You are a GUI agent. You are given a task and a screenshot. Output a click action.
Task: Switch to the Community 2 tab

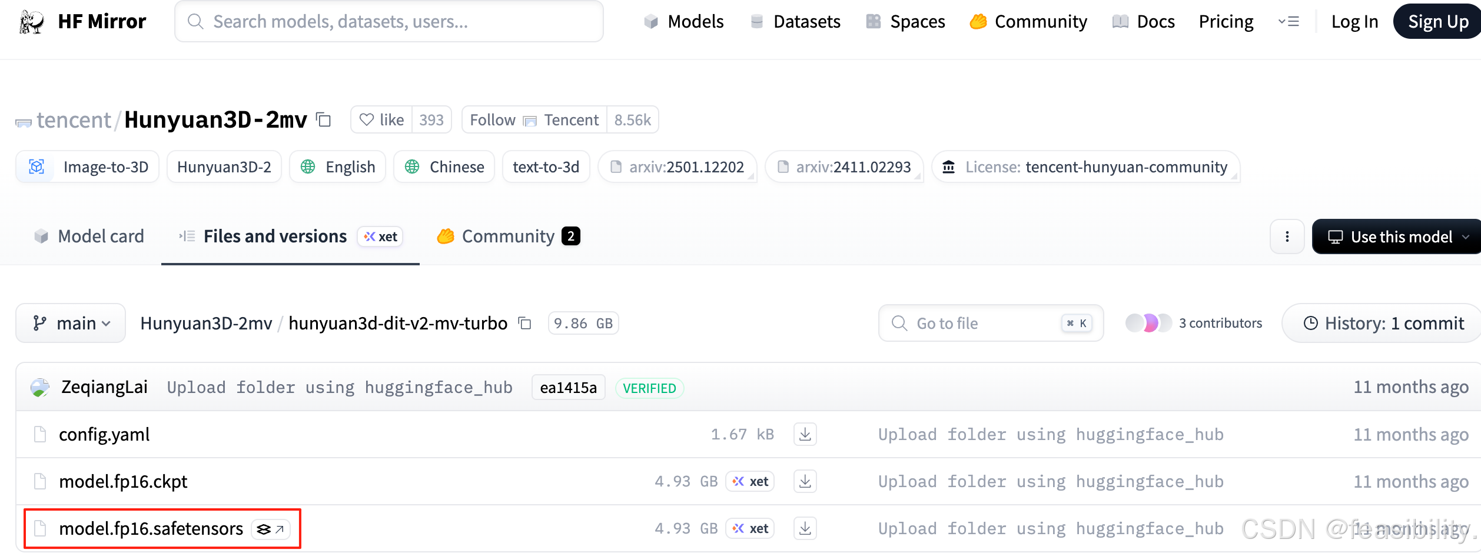pos(509,236)
